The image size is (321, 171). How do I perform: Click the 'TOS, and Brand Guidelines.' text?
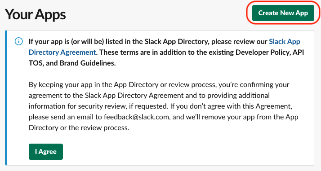(72, 63)
